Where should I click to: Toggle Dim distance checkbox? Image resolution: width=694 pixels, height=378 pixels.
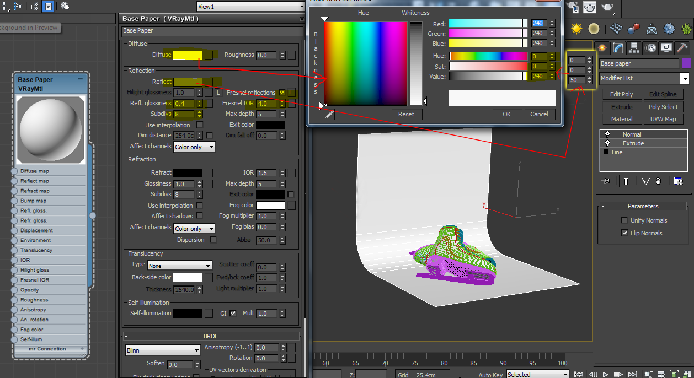coord(210,135)
